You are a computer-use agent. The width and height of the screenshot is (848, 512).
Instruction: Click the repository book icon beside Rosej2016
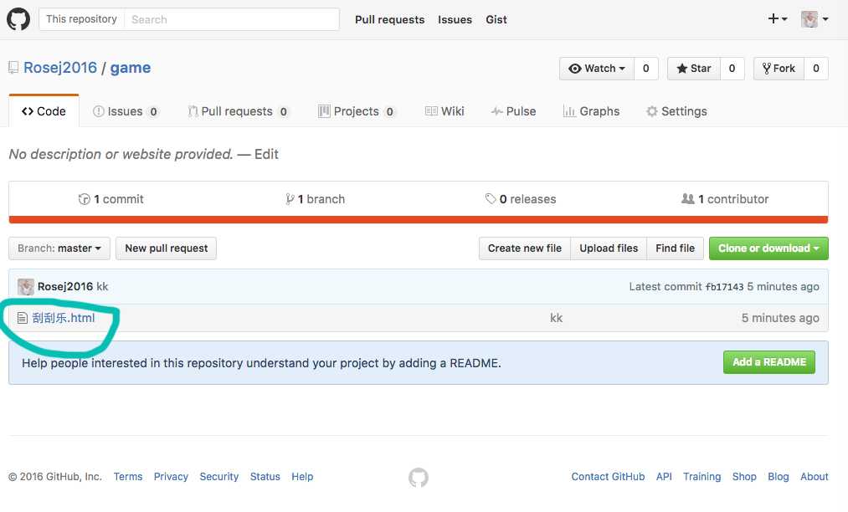[13, 68]
